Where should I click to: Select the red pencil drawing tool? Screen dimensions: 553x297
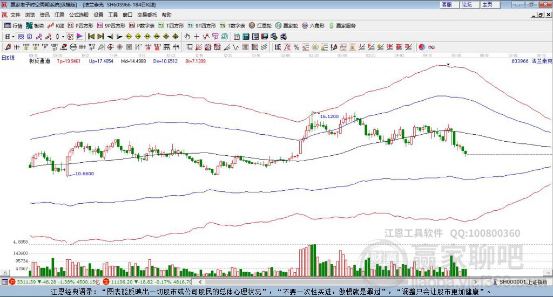click(x=8, y=47)
